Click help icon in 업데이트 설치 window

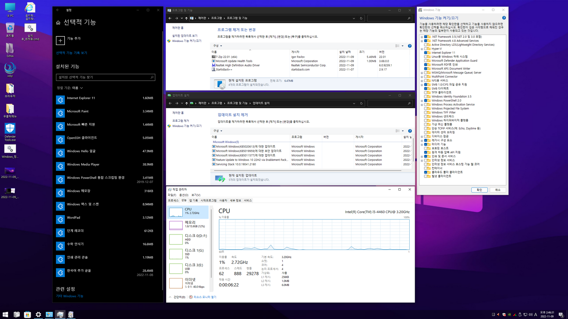pos(410,131)
